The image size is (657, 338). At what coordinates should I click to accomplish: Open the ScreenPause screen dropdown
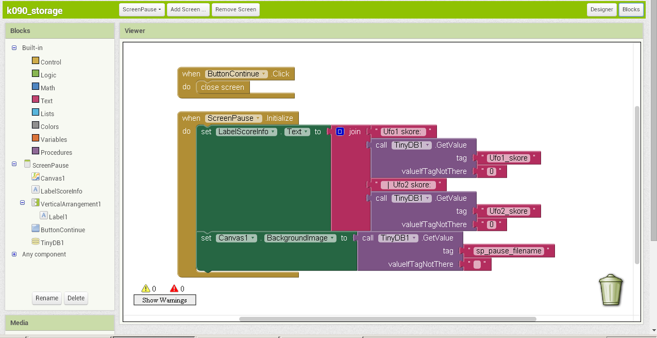click(x=142, y=9)
